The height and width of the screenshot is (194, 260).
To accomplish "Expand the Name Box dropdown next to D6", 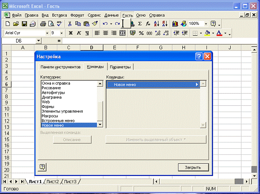I will click(x=38, y=41).
